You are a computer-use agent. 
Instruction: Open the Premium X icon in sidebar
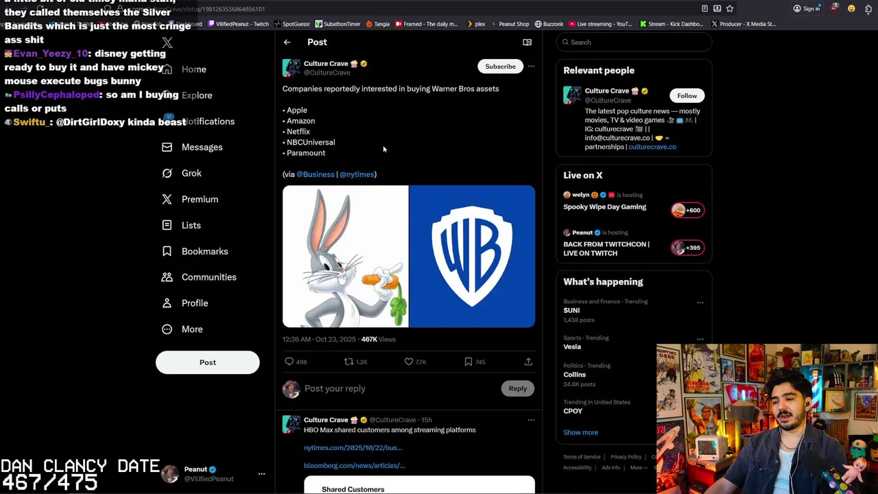(x=167, y=199)
